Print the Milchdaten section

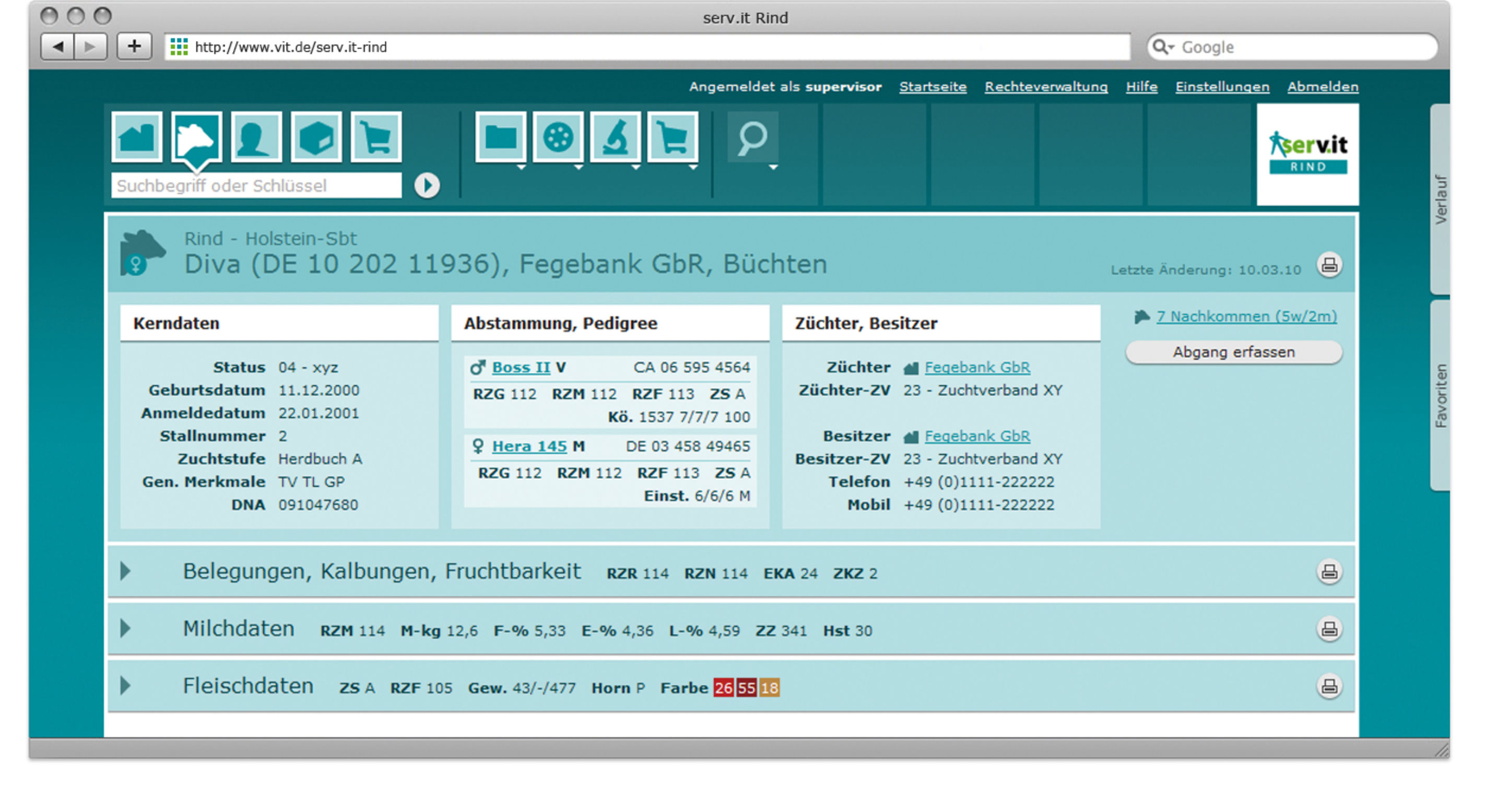[x=1329, y=629]
